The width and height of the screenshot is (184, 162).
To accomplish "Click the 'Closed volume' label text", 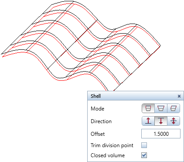I will [108, 155].
